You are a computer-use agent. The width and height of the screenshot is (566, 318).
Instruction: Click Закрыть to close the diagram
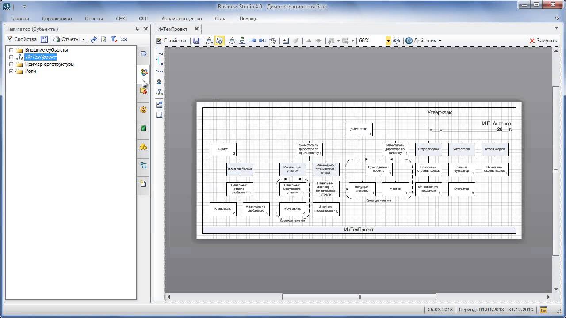pyautogui.click(x=543, y=41)
